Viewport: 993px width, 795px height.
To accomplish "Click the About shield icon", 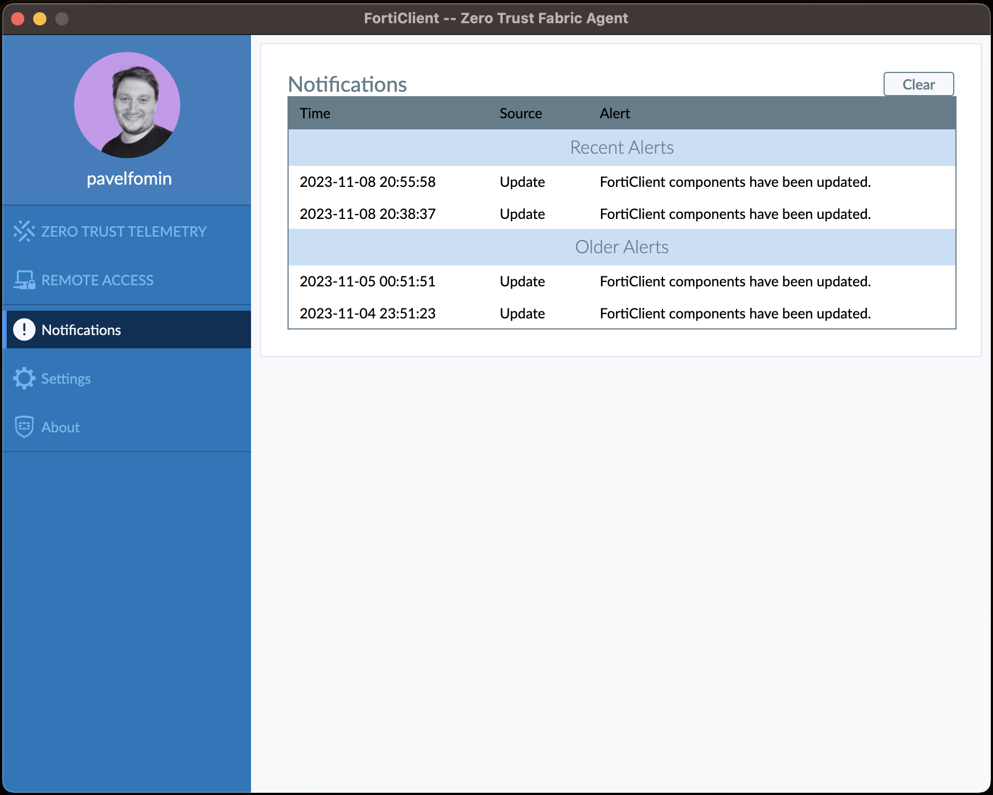I will (24, 427).
